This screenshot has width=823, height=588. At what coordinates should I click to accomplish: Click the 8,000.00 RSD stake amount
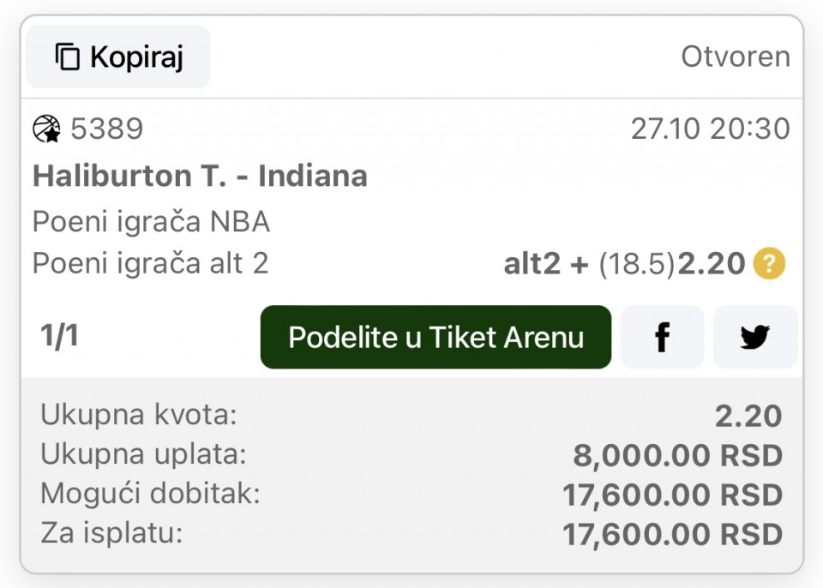tap(677, 456)
